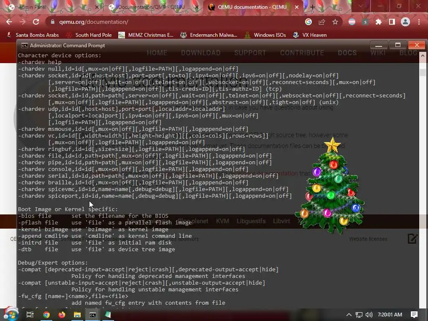Open the KVM footer link
428x321 pixels.
(222, 221)
